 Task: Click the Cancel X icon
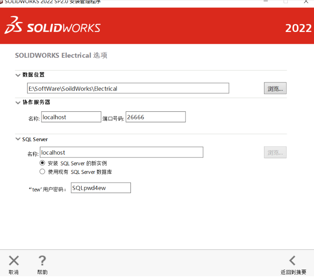point(14,261)
